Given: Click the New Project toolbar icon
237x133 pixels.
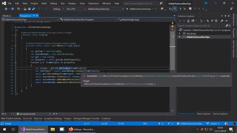Looking at the screenshot, I should [19, 9].
